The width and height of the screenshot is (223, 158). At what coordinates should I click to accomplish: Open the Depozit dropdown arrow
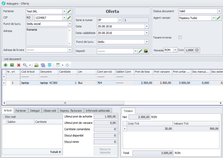tap(136, 51)
